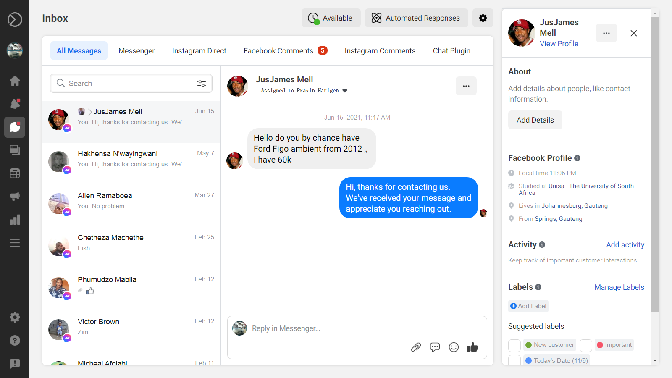Open conversation more options menu

coord(466,86)
